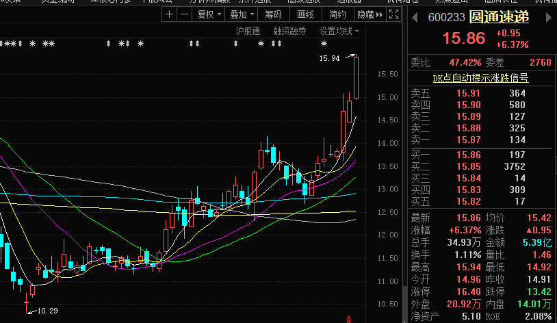Expand the 设置均线 moving average dropdown

[339, 31]
